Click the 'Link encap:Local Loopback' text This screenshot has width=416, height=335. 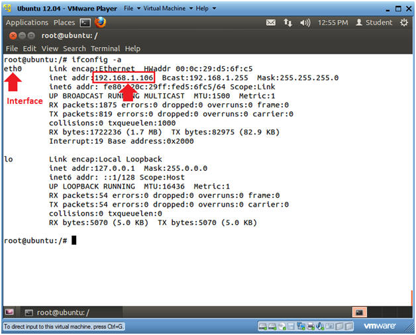pyautogui.click(x=105, y=159)
